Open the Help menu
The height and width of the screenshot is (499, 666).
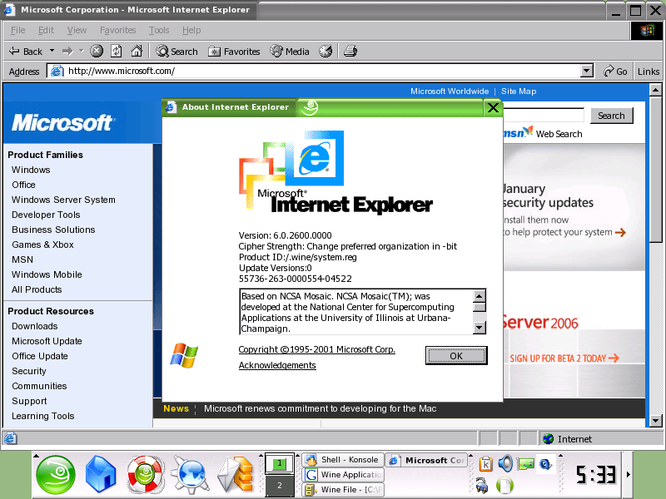191,30
